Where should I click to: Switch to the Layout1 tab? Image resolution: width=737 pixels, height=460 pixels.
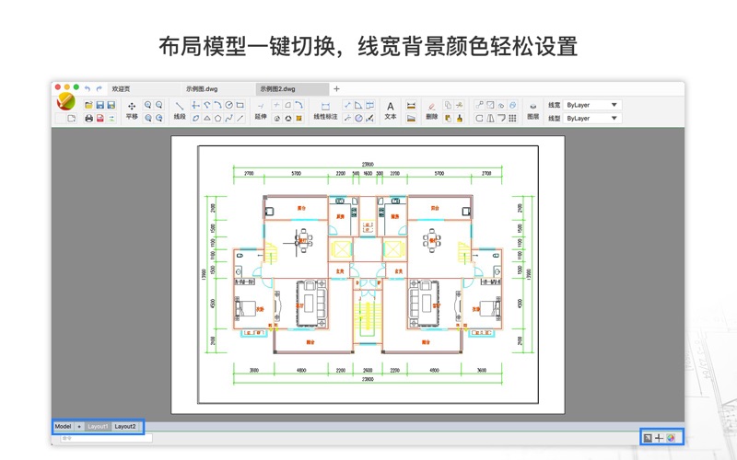pyautogui.click(x=98, y=426)
